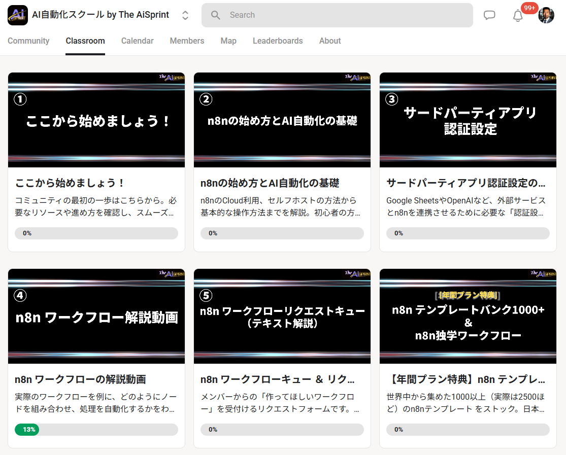Click the 0% progress bar under ここから始めましょう！
This screenshot has width=566, height=455.
96,233
